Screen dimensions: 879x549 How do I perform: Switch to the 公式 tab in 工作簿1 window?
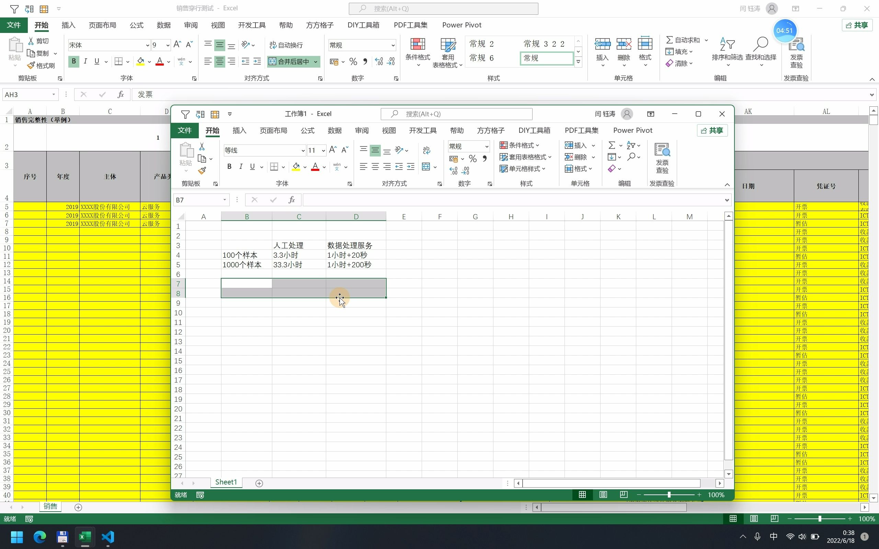(307, 130)
